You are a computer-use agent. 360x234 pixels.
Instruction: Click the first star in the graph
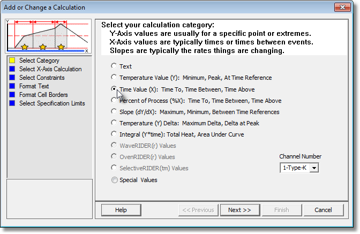(25, 47)
